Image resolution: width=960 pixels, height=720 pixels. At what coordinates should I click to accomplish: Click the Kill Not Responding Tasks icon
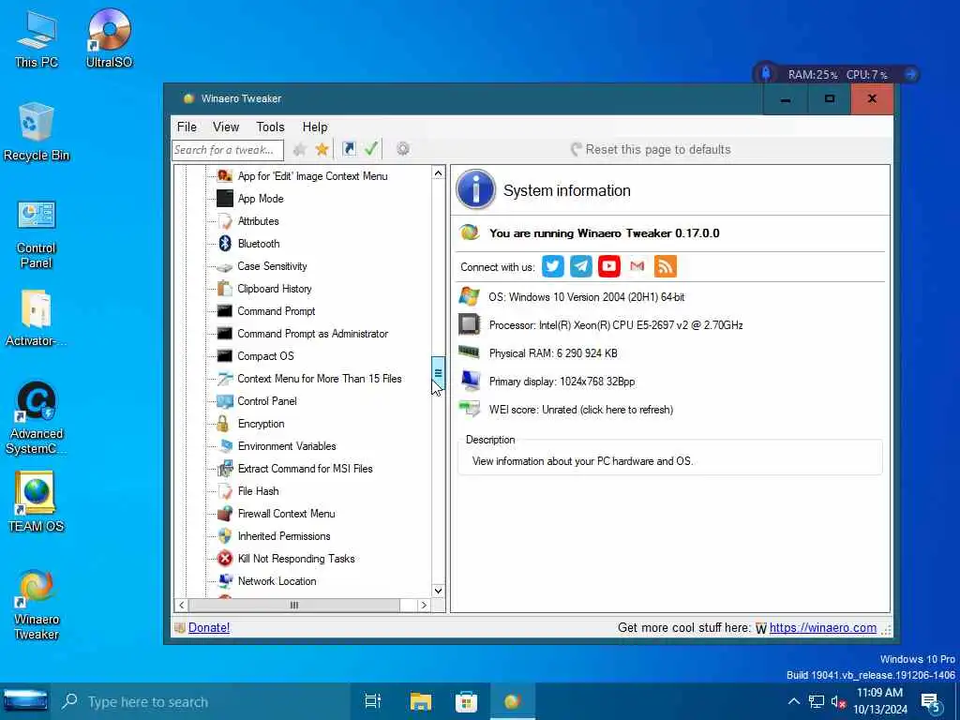tap(225, 559)
